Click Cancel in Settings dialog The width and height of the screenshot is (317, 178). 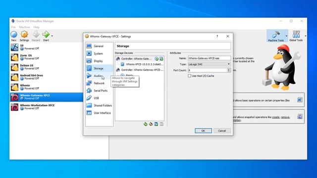click(x=222, y=131)
